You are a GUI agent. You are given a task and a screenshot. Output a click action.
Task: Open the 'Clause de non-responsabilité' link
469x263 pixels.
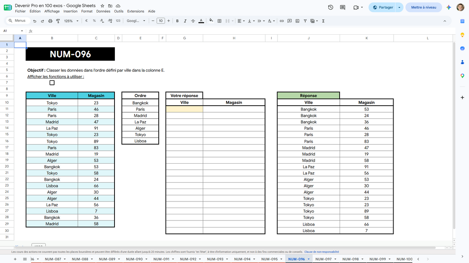[322, 252]
